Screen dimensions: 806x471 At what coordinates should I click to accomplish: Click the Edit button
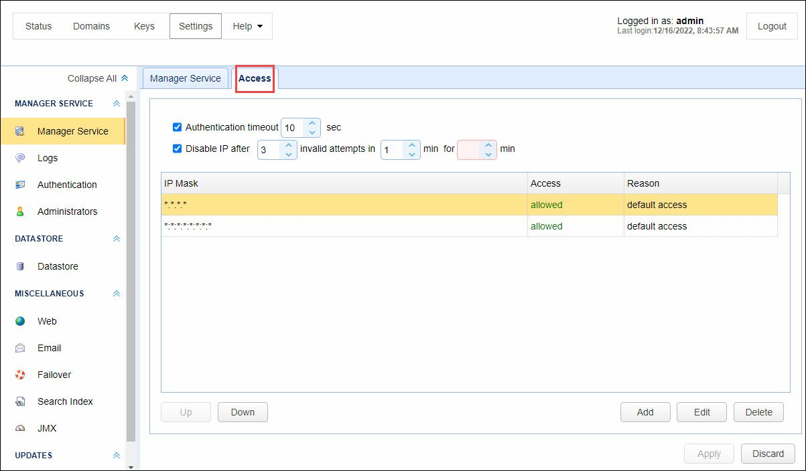tap(702, 412)
